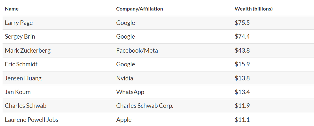Select the Charles Schwab Corp. cell
This screenshot has width=314, height=126.
tap(145, 106)
